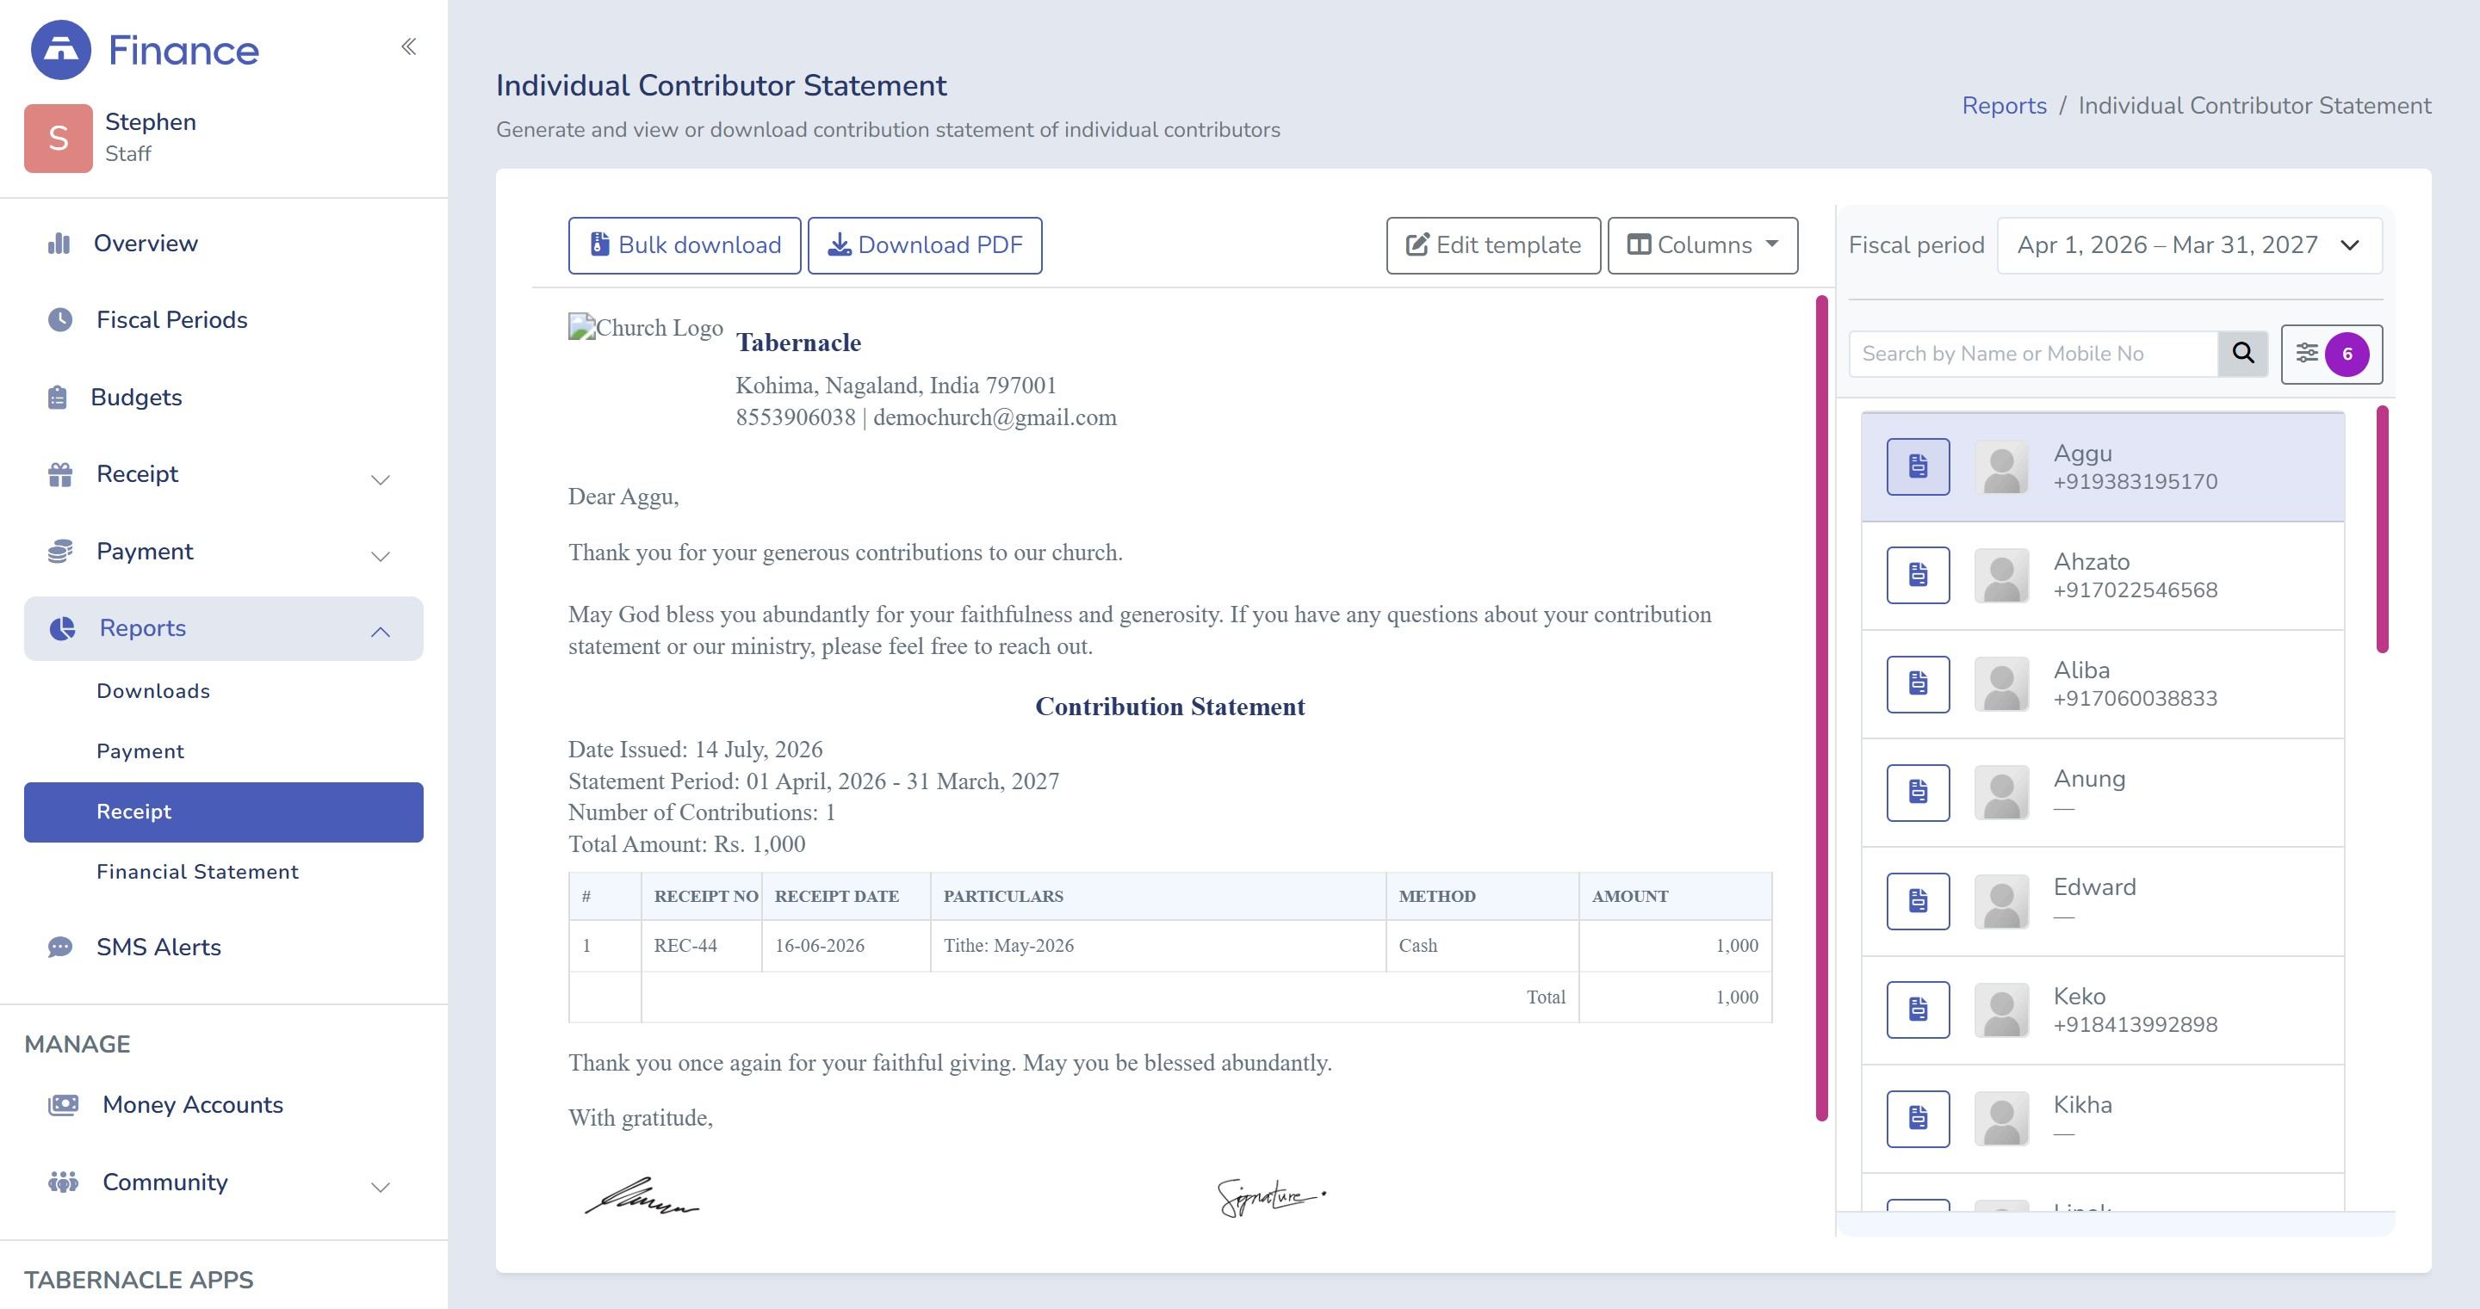The height and width of the screenshot is (1309, 2480).
Task: Click Download PDF button
Action: tap(924, 244)
